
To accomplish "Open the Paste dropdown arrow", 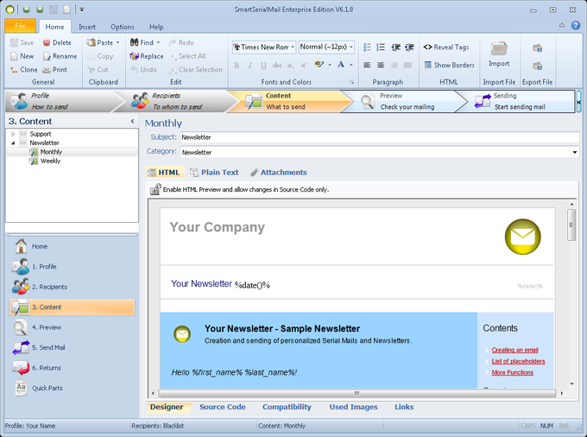I will tap(117, 42).
